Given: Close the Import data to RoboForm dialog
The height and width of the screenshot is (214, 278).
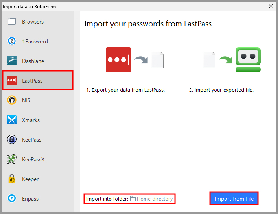Looking at the screenshot, I should [271, 6].
